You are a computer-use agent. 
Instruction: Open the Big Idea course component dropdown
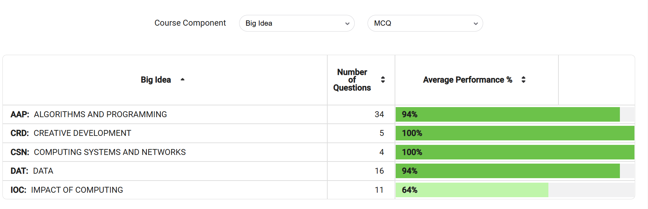click(x=297, y=23)
